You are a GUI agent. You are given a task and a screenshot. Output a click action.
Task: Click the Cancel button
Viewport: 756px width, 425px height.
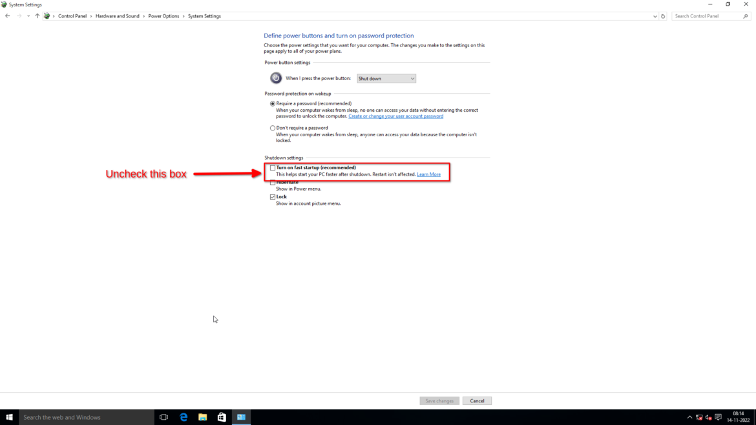(477, 401)
